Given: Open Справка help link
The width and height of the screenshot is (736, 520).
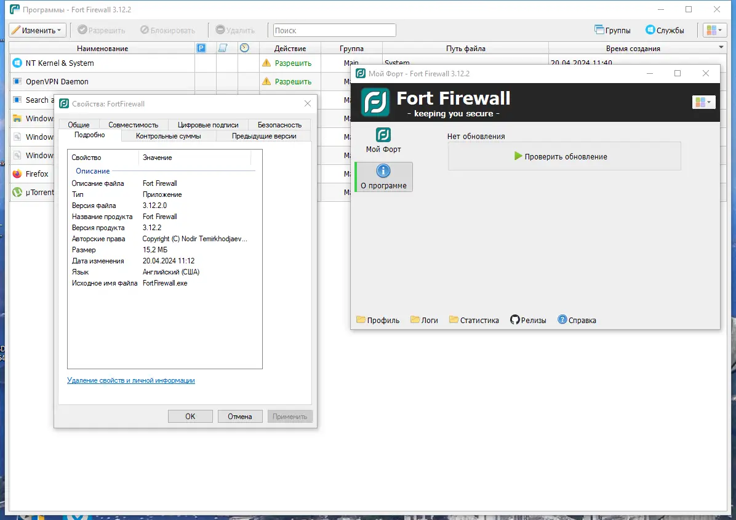Looking at the screenshot, I should coord(577,320).
